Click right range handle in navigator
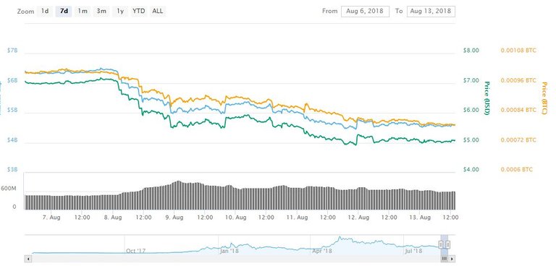 (447, 244)
